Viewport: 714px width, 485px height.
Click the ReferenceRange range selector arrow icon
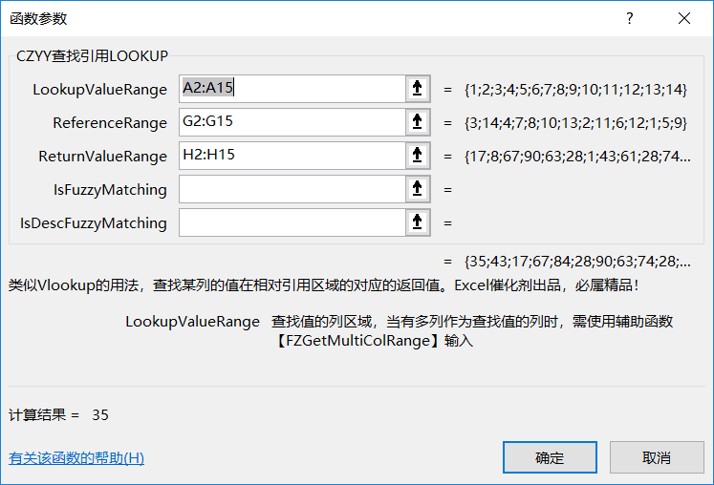pyautogui.click(x=418, y=122)
